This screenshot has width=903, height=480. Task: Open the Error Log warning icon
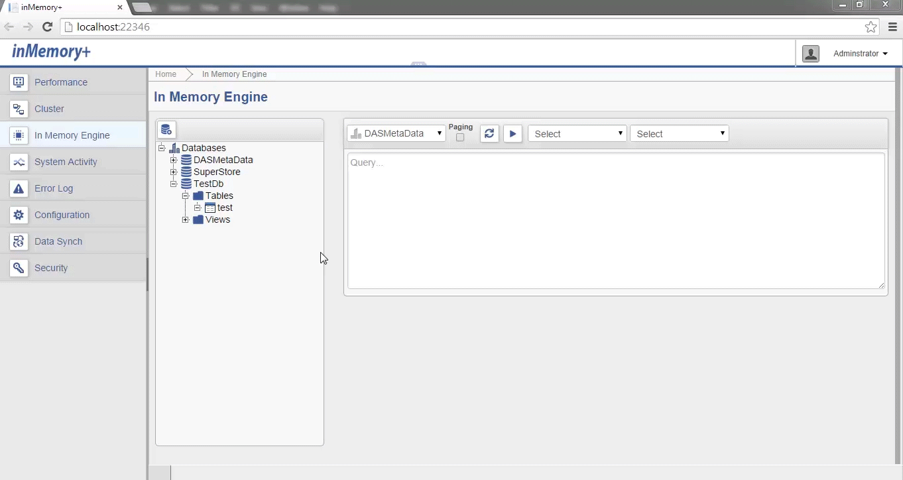click(19, 188)
